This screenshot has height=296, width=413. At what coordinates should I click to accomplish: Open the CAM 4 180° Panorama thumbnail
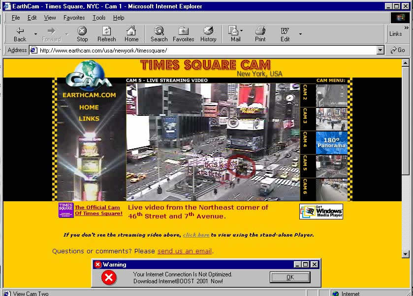pos(332,143)
